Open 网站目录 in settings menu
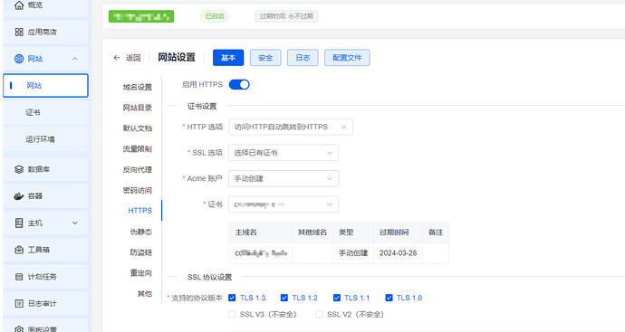This screenshot has height=332, width=625. (x=137, y=108)
